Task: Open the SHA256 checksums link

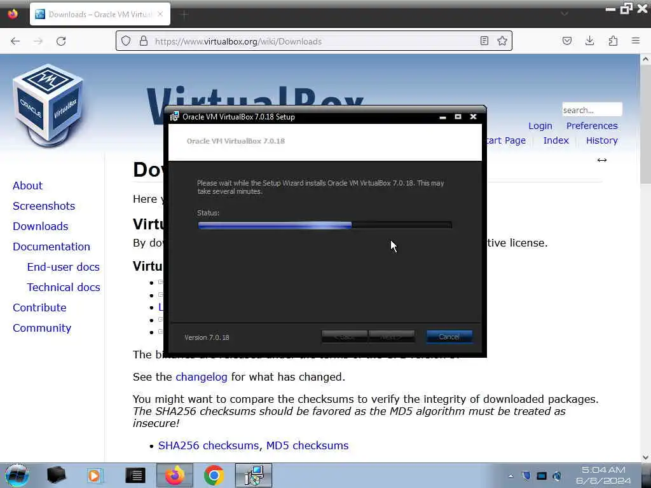Action: tap(210, 445)
